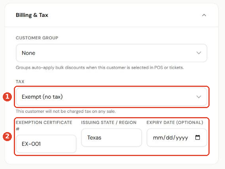Viewport: 225px width, 169px height.
Task: Click the EXEMPTION CERTIFICATE # label
Action: tap(44, 126)
